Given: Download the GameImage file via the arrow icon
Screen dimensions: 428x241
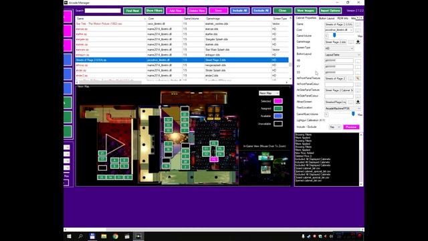Looking at the screenshot, I should point(358,42).
